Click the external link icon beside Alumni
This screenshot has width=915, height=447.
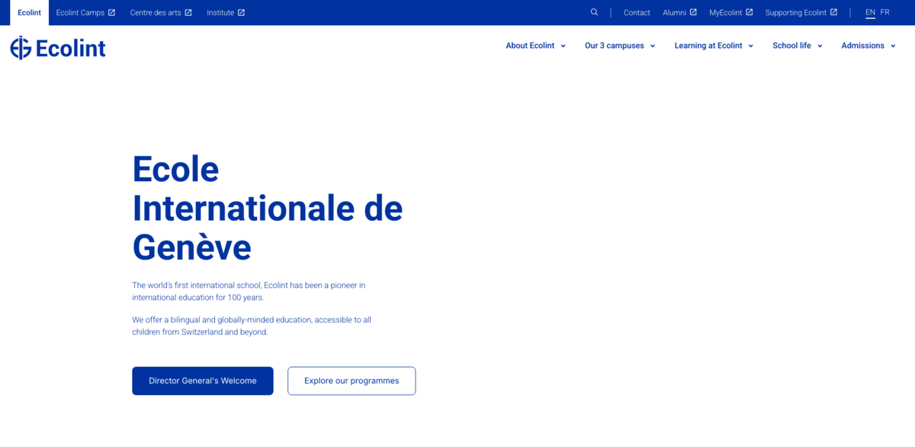pyautogui.click(x=695, y=12)
